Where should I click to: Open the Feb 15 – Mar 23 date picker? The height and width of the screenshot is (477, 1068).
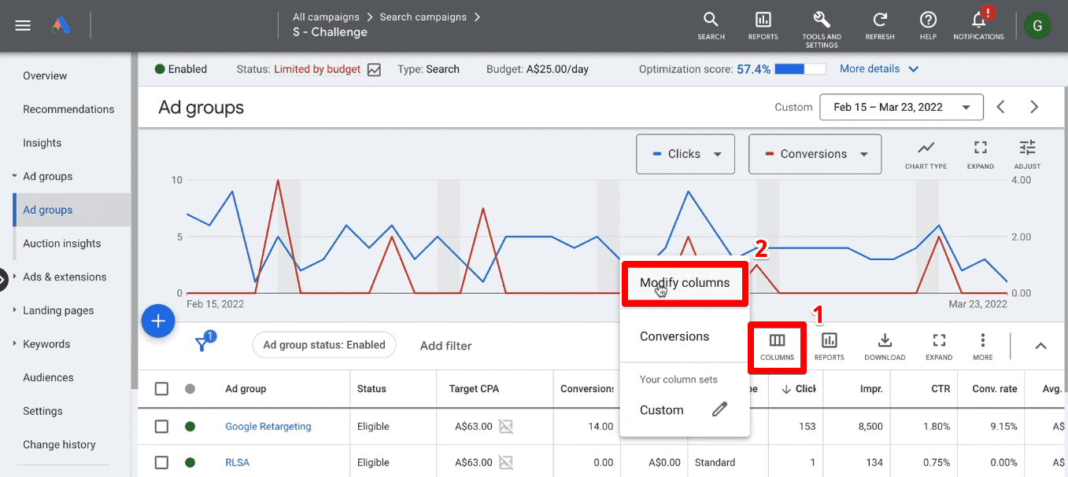[x=900, y=107]
